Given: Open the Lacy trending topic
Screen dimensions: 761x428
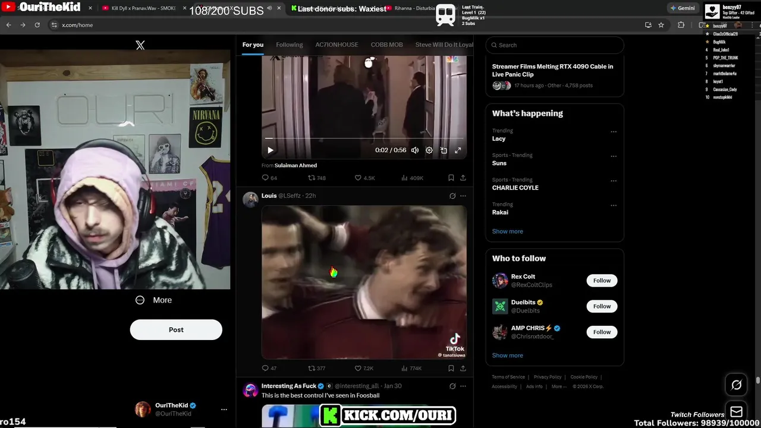Looking at the screenshot, I should (499, 139).
